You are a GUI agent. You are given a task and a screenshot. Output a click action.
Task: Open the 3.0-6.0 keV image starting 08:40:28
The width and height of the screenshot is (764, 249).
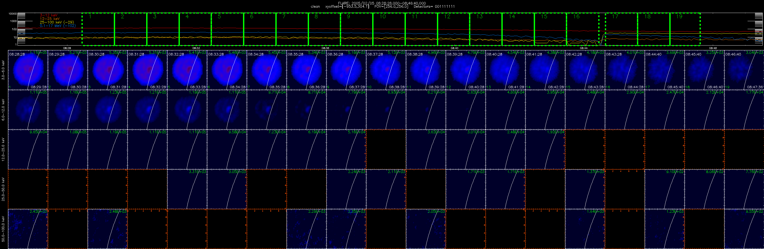[506, 70]
